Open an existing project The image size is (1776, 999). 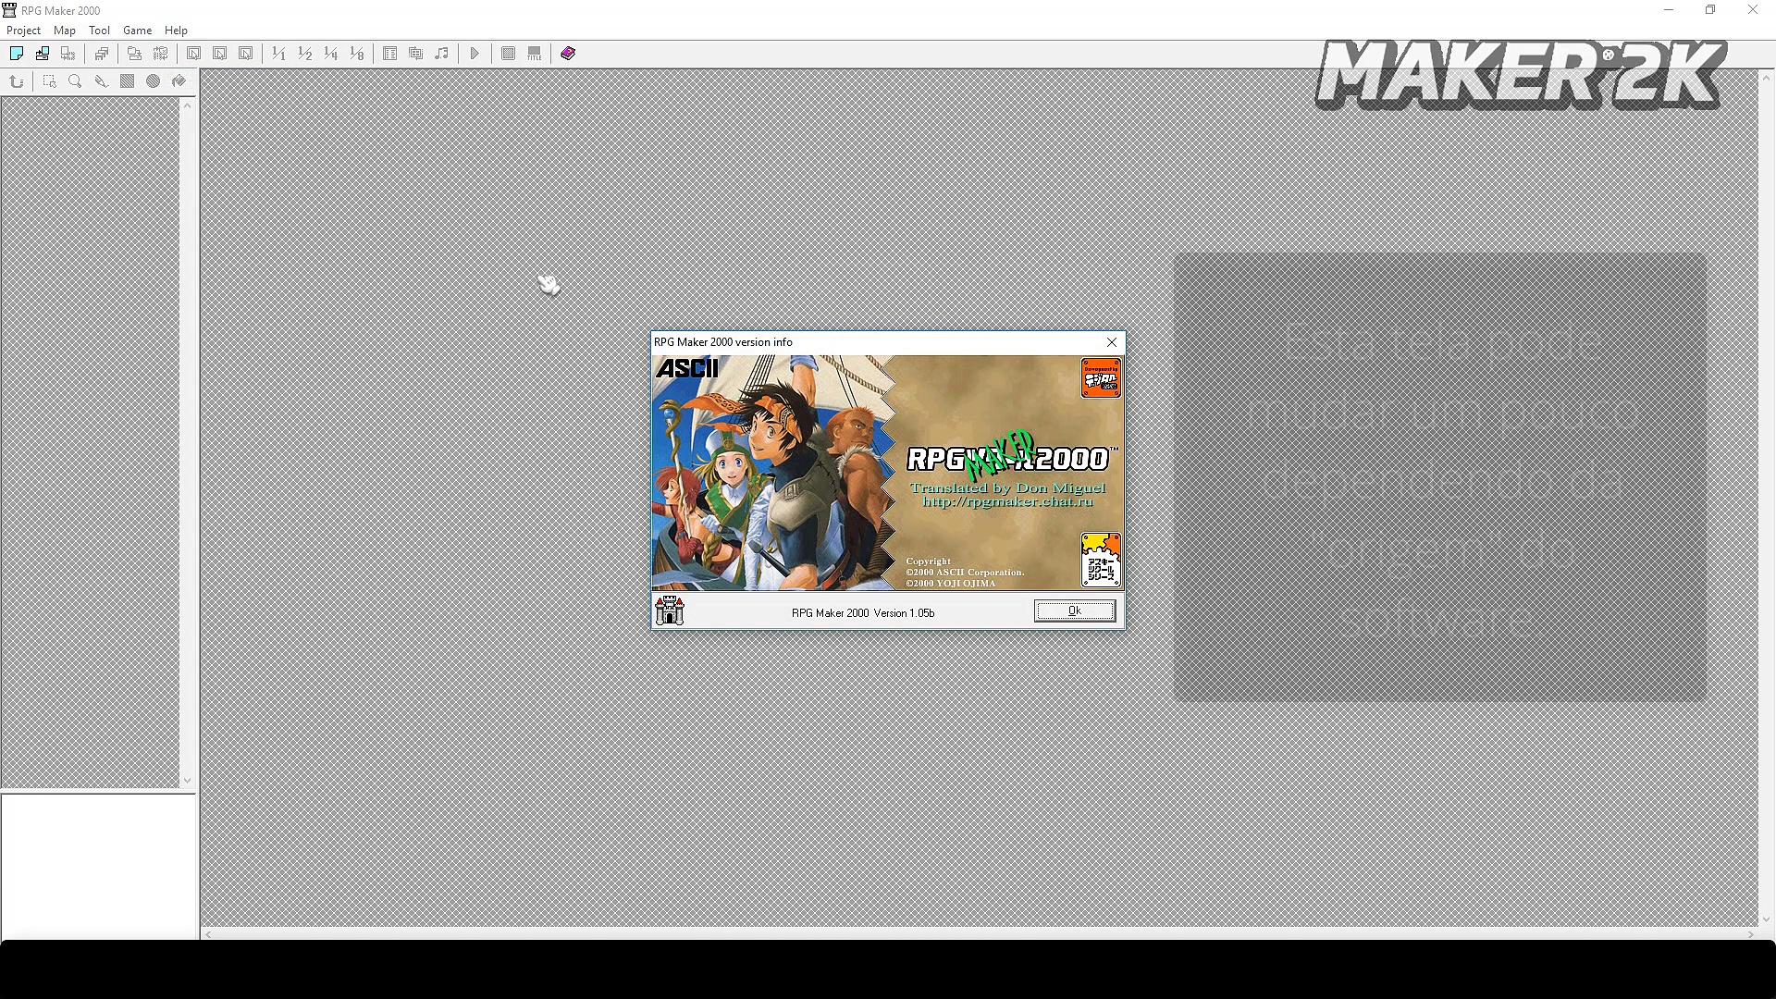click(x=43, y=53)
